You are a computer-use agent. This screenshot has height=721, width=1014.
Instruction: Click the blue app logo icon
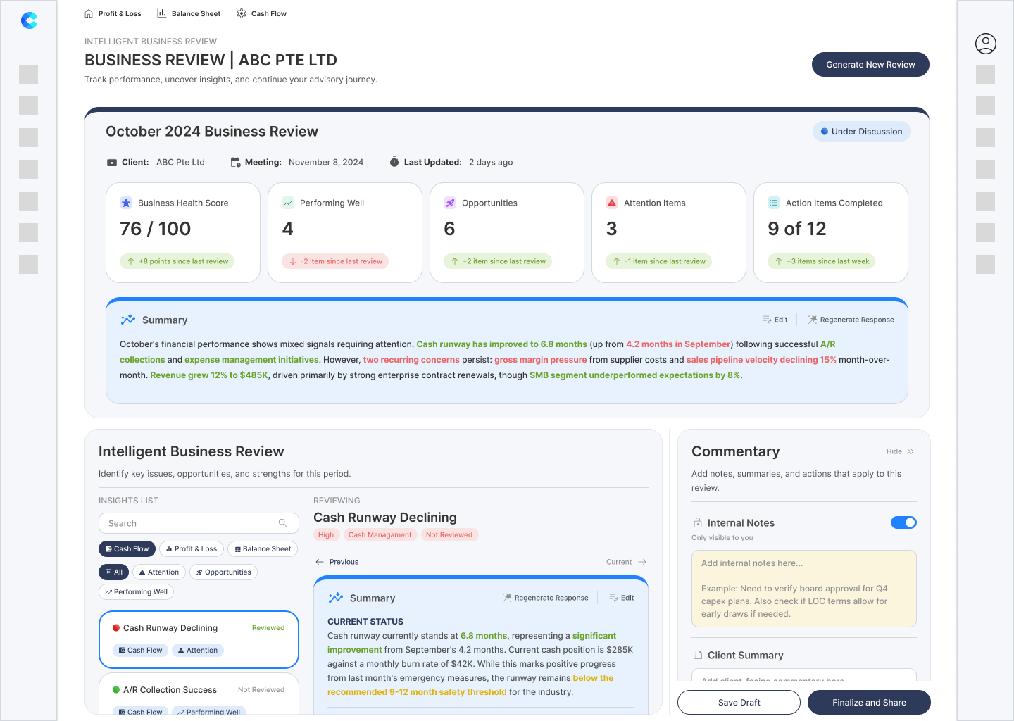coord(29,20)
